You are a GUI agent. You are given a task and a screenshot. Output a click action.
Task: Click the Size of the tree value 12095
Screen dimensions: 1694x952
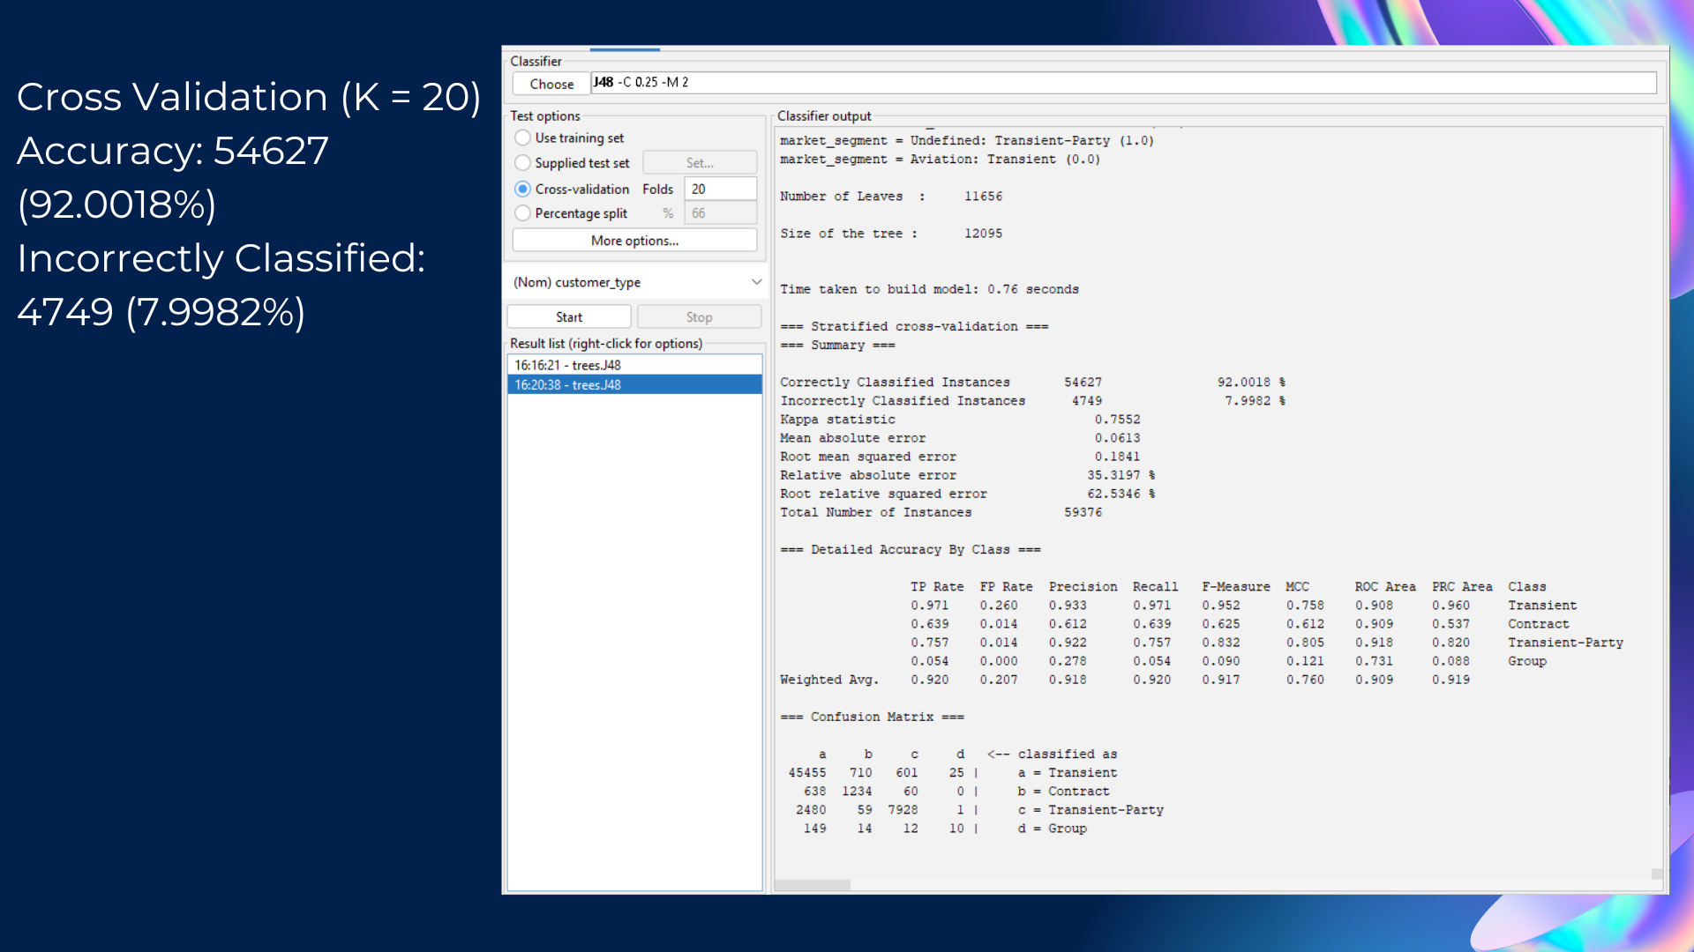click(983, 234)
